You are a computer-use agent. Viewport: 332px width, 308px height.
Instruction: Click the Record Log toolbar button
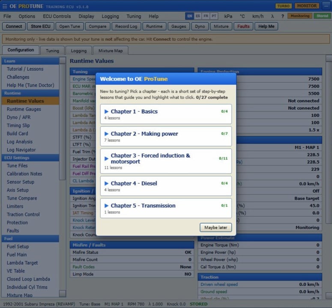coord(126,27)
